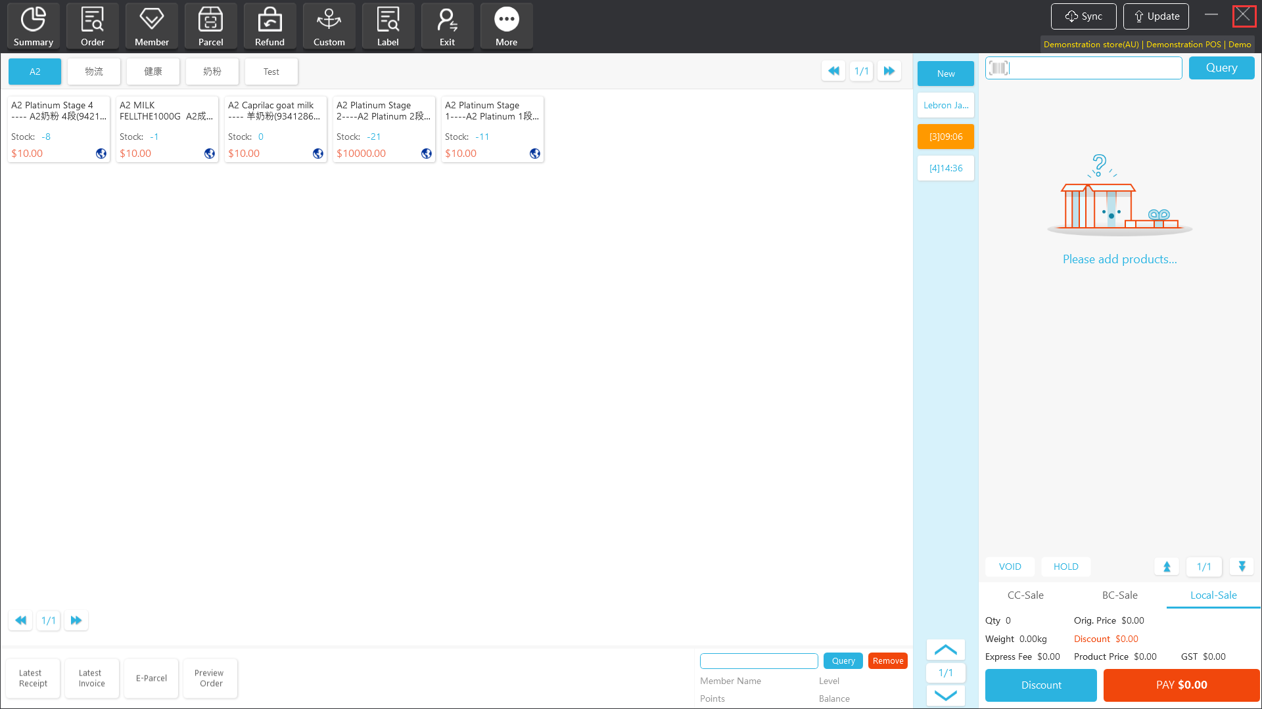This screenshot has height=709, width=1262.
Task: Switch to the CC-Sale tab
Action: (1025, 595)
